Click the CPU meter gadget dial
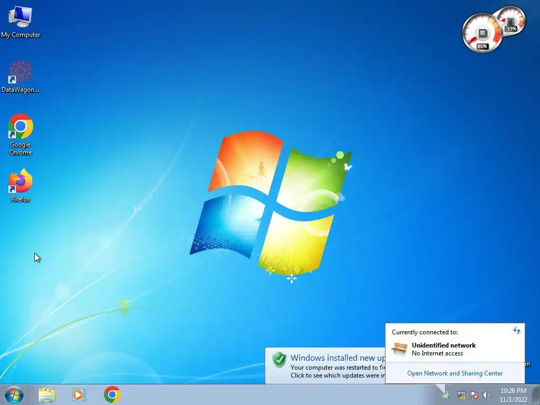The height and width of the screenshot is (405, 540). [x=482, y=33]
